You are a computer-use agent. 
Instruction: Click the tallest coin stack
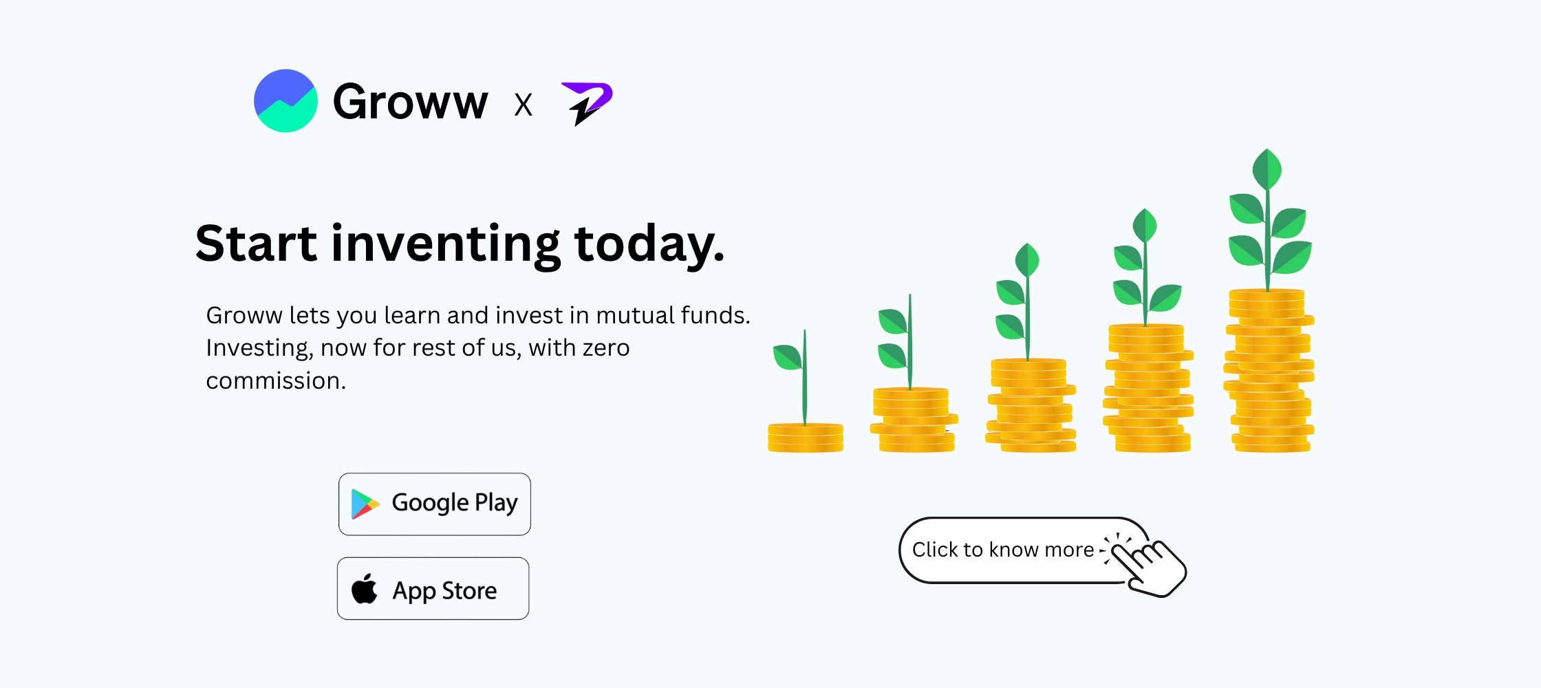(x=1269, y=371)
